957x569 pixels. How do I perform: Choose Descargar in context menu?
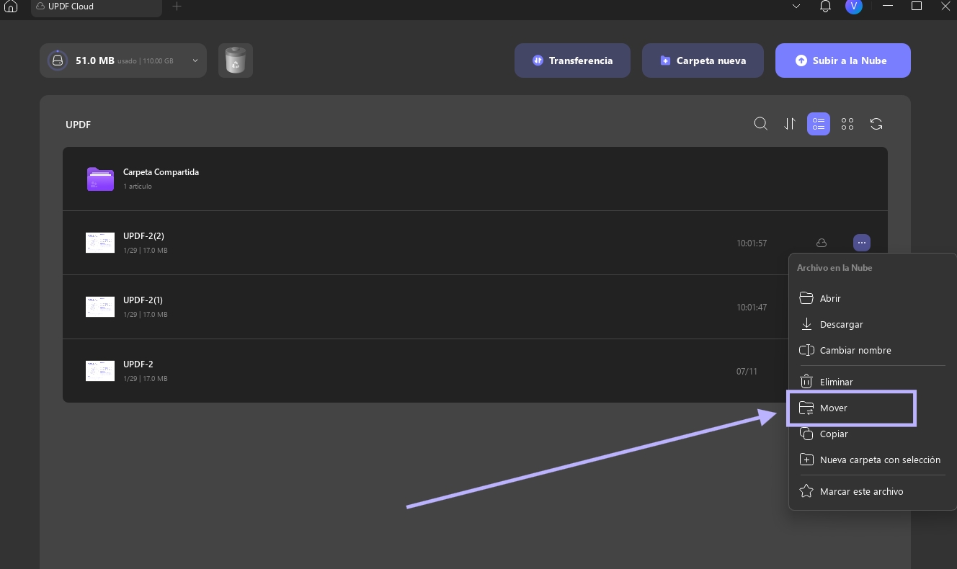tap(872, 324)
